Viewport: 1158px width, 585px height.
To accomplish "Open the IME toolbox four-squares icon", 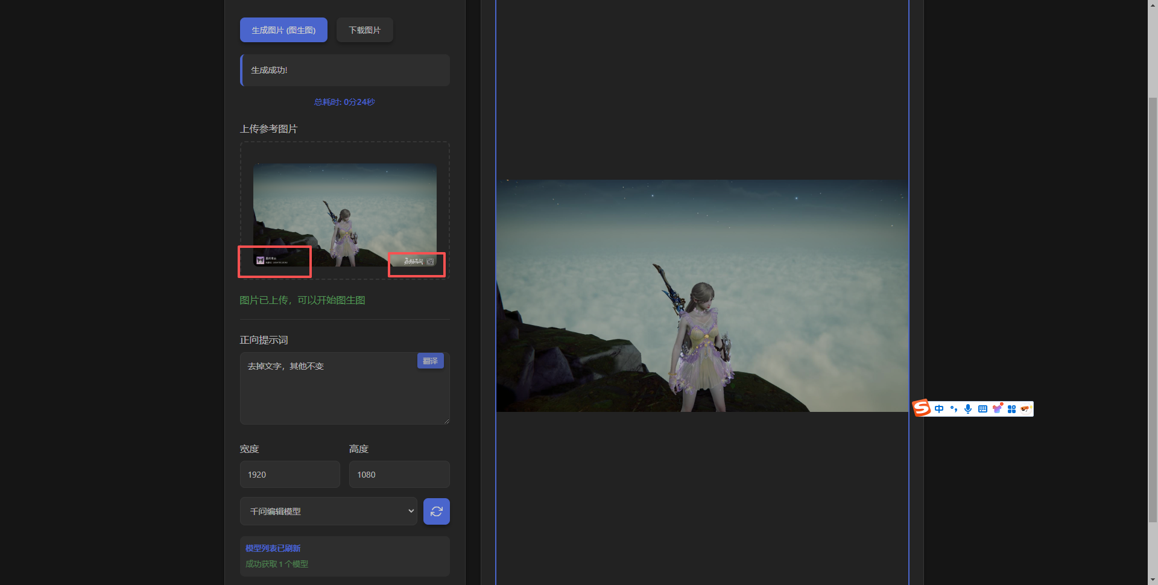I will pos(1011,409).
